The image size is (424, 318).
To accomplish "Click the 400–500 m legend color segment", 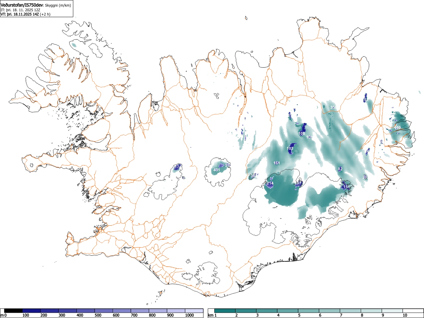I will click(x=86, y=311).
